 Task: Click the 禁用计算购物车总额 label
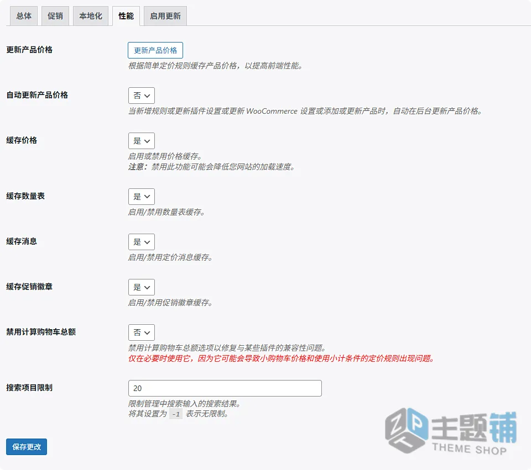[x=41, y=332]
